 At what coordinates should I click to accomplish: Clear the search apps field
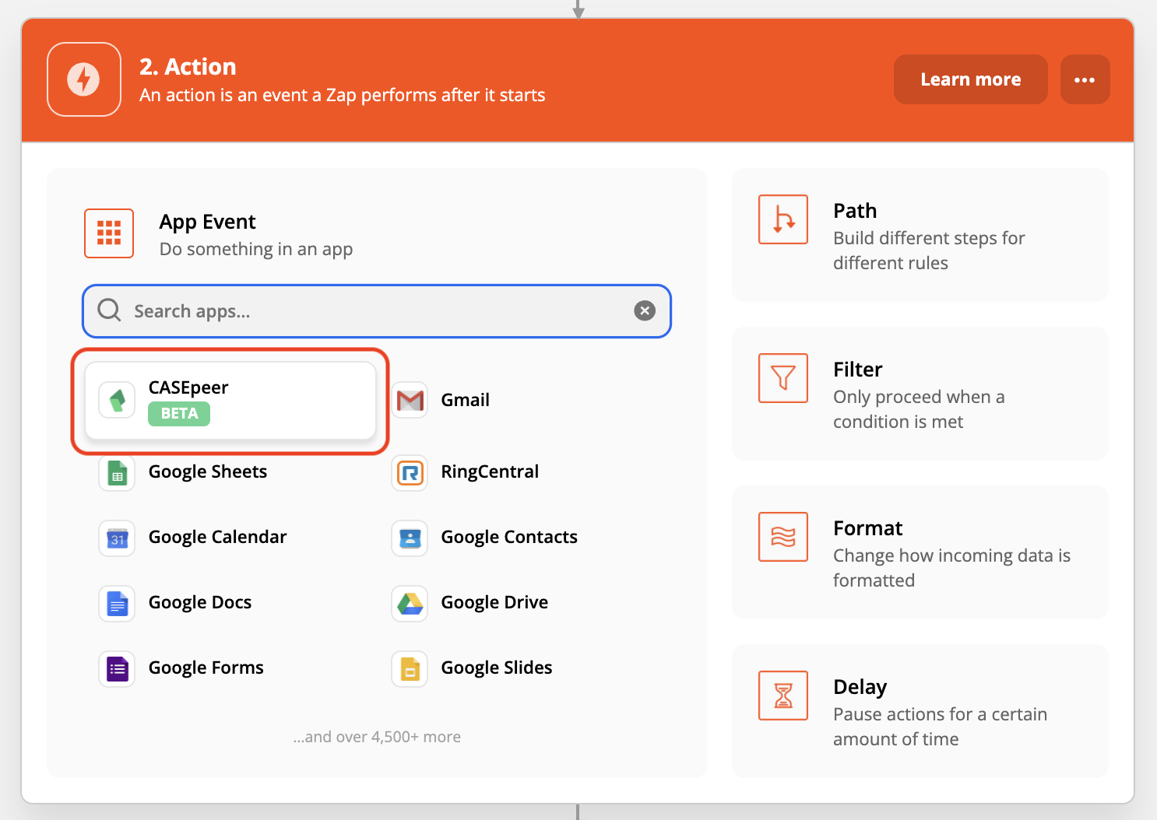click(x=645, y=310)
